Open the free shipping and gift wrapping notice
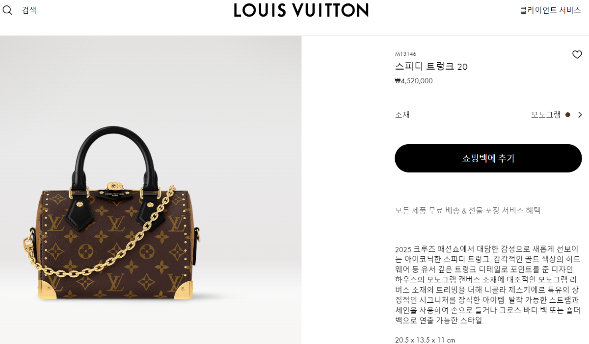Viewport: 589px width, 344px height. click(x=468, y=211)
